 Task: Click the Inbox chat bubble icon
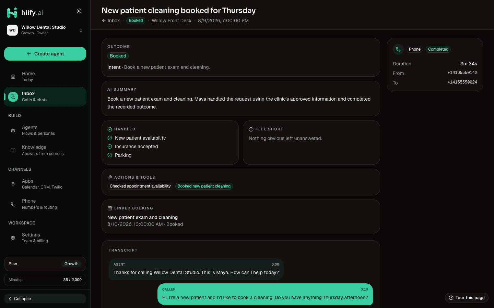tap(13, 97)
